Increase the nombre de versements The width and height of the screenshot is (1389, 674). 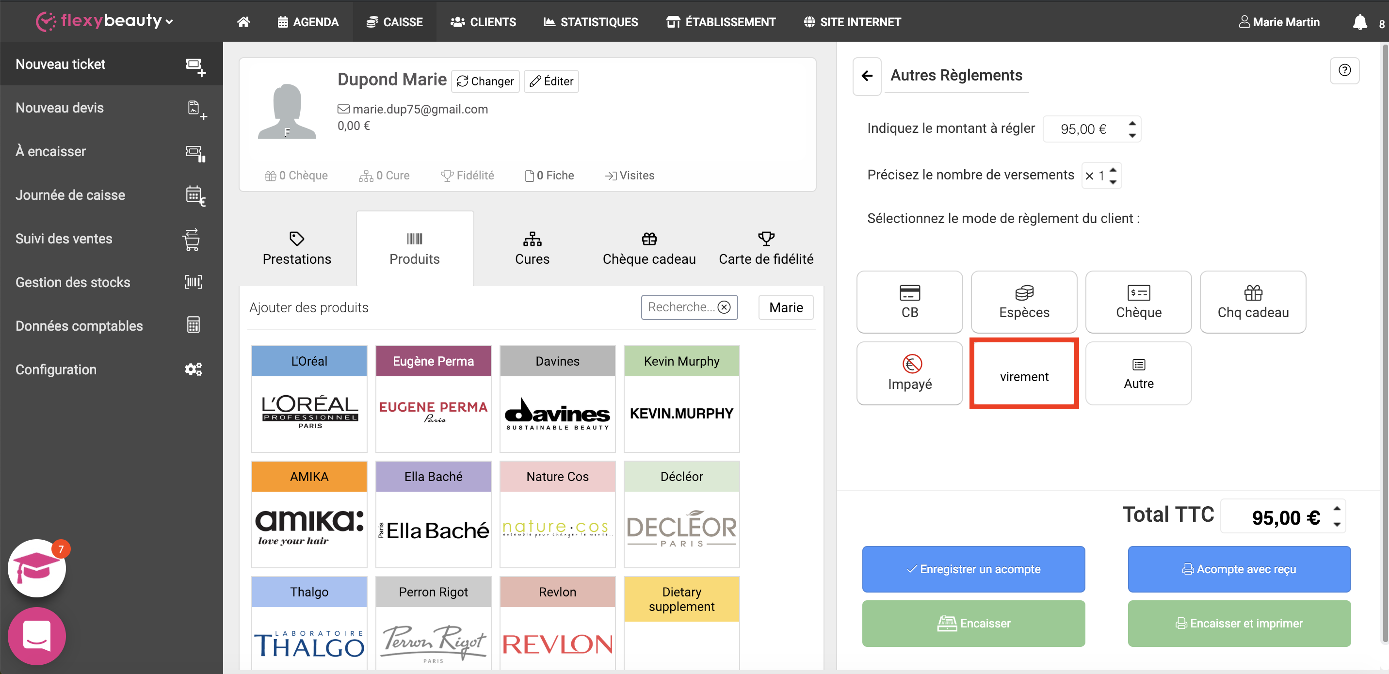point(1113,170)
